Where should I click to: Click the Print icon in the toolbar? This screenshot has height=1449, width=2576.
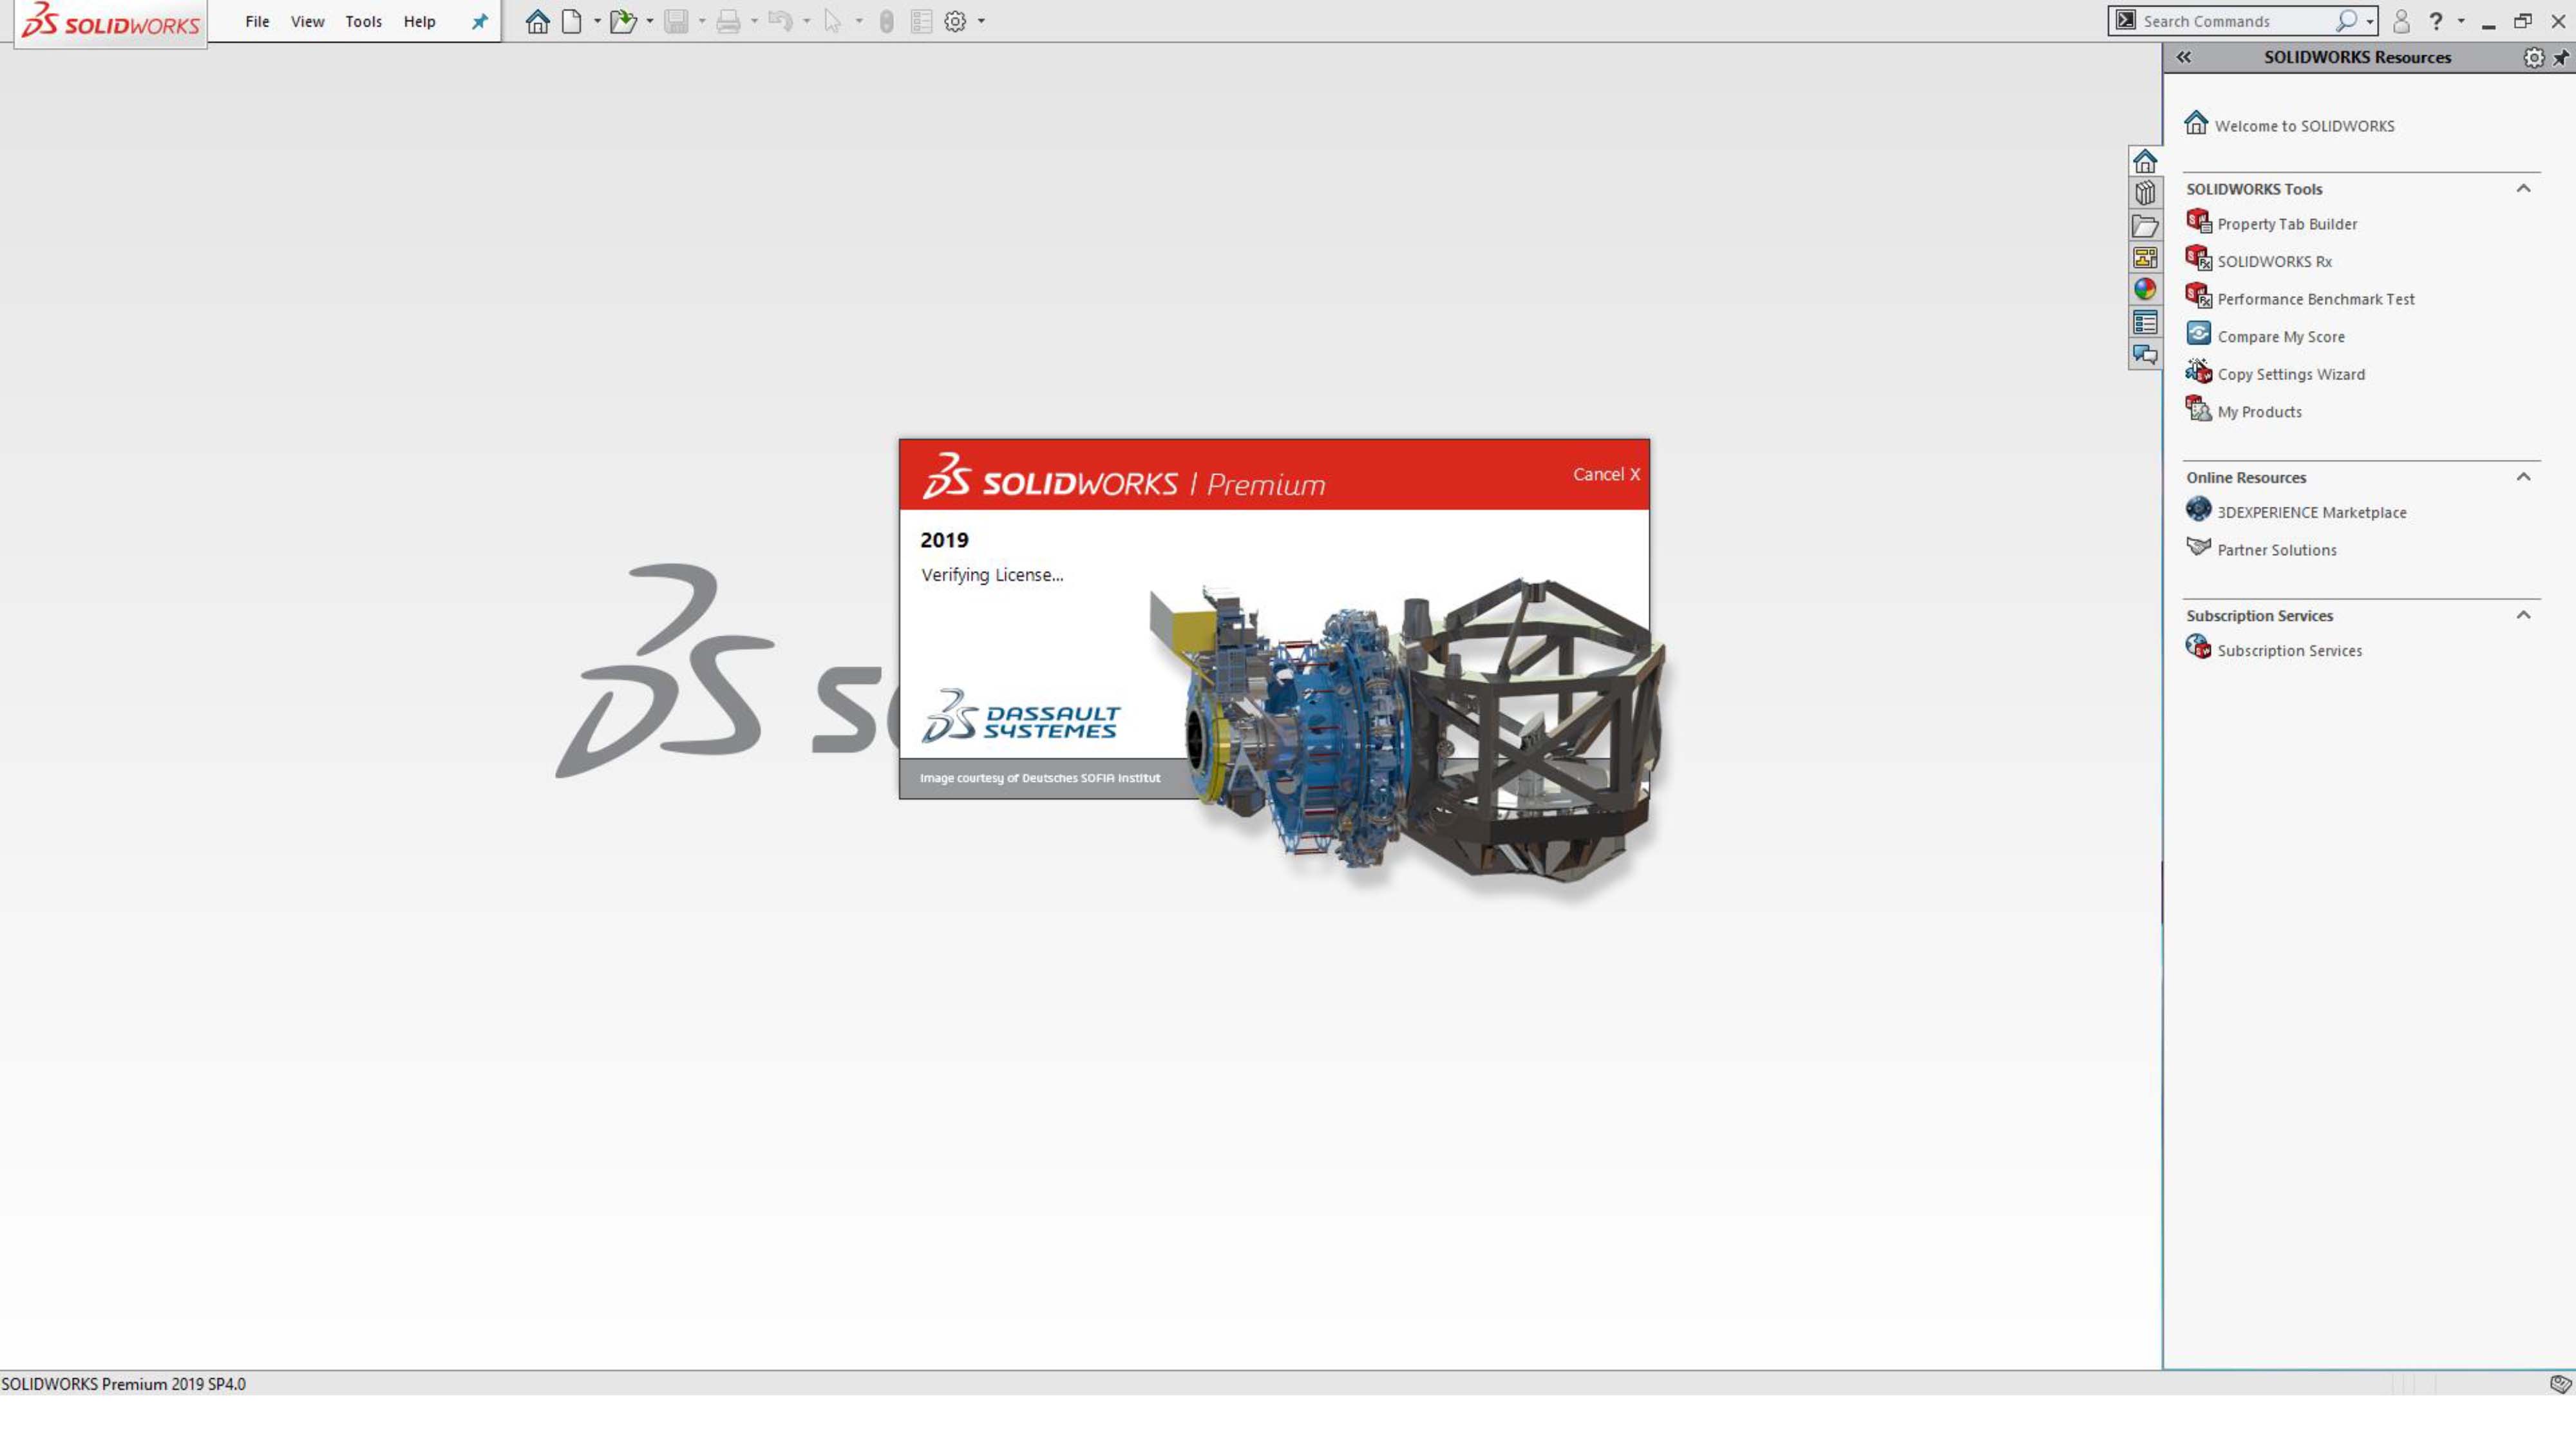click(728, 21)
